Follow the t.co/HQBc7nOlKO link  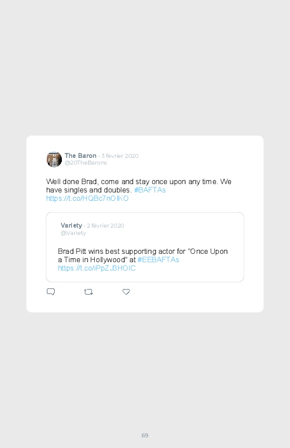tap(88, 198)
